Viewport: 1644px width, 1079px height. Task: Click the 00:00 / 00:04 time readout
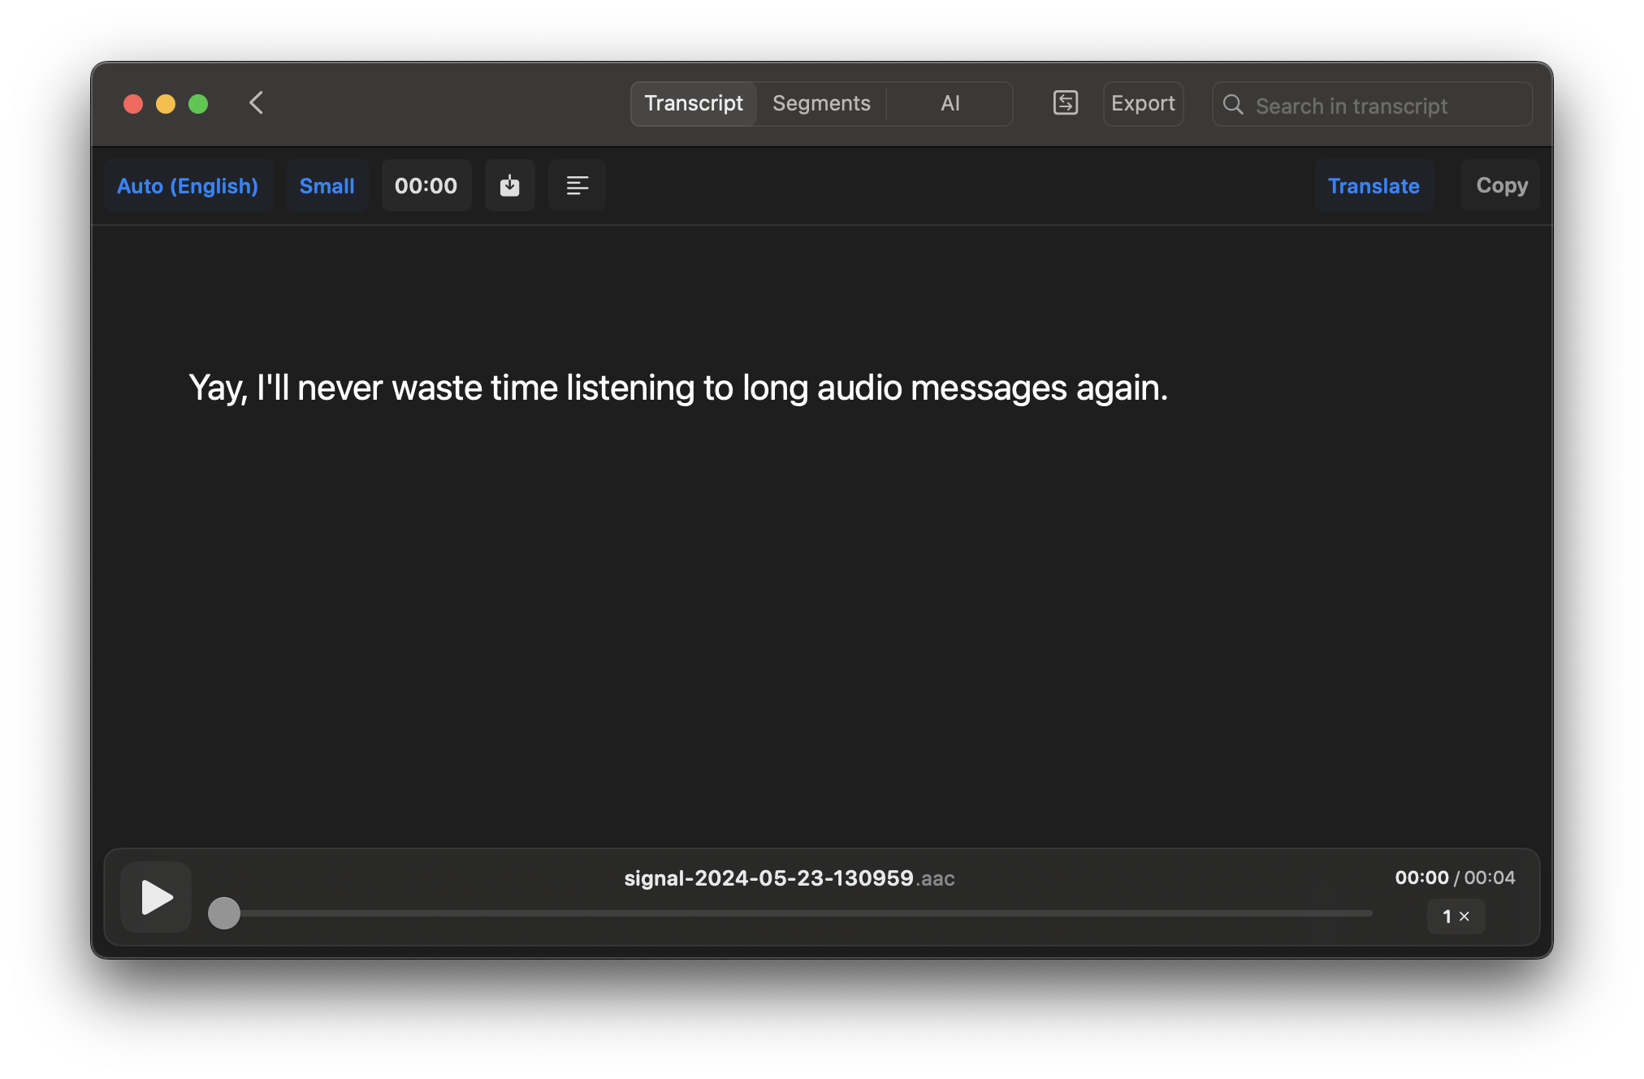pos(1455,877)
